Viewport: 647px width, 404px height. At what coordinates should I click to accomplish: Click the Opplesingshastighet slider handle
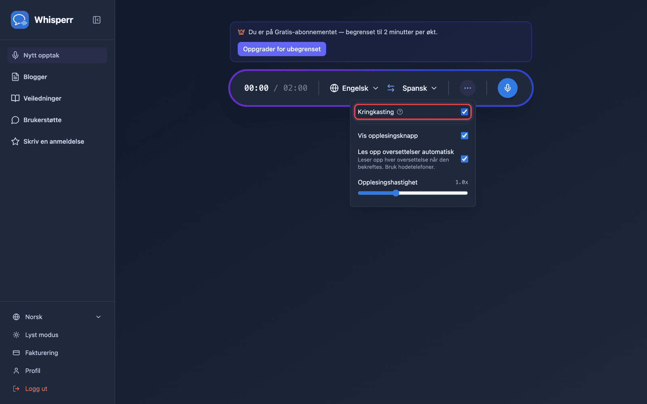(396, 193)
